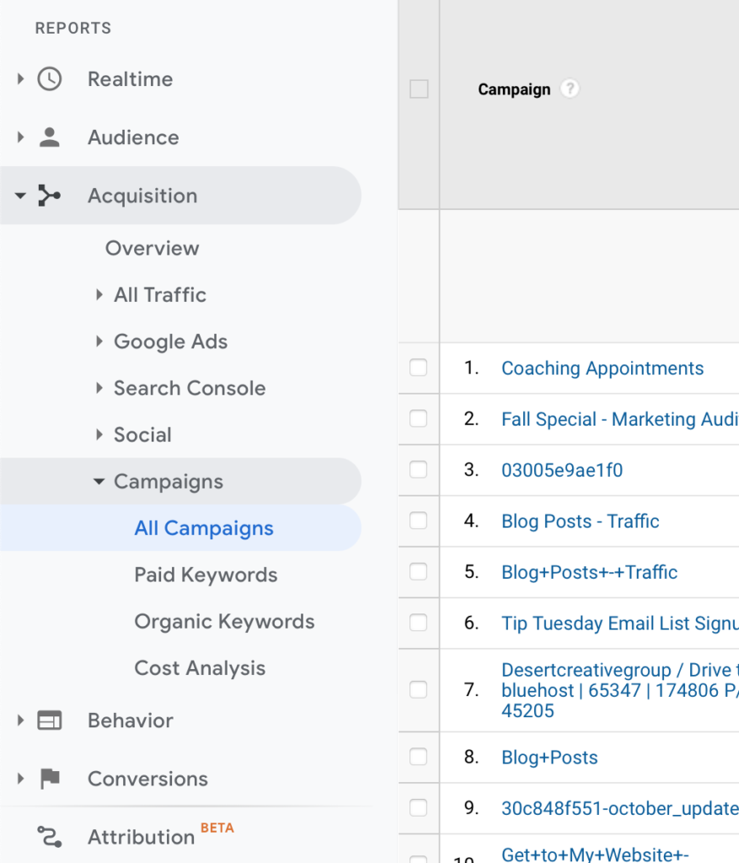Click the Conversions flag icon
739x863 pixels.
pos(50,779)
